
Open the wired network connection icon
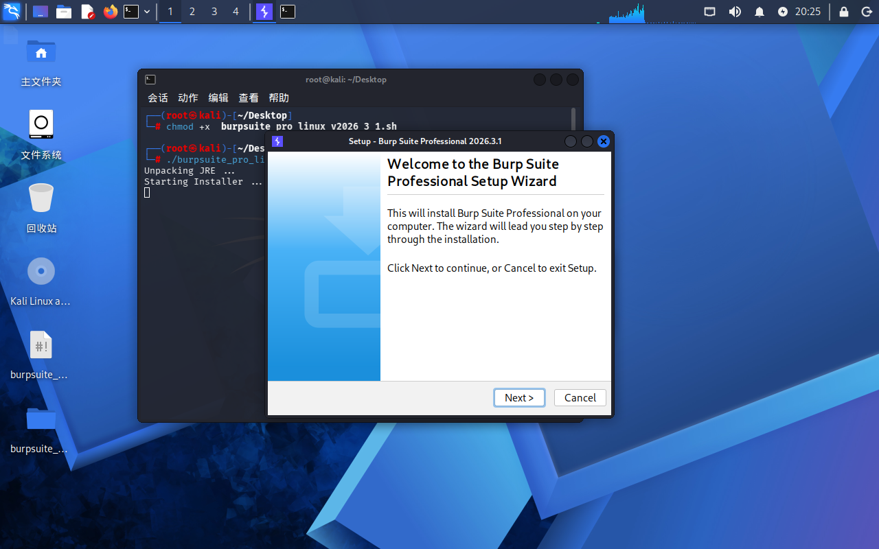pyautogui.click(x=710, y=12)
